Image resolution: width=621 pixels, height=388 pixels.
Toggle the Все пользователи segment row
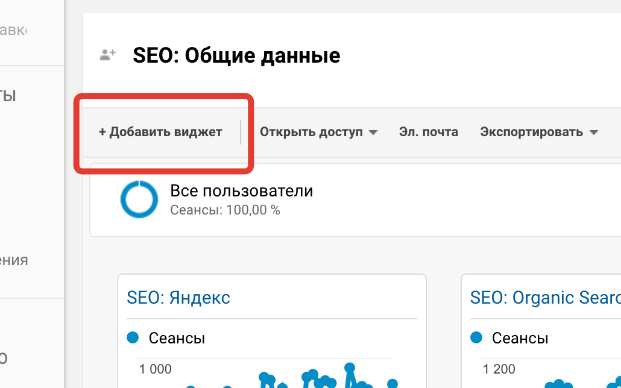tap(241, 199)
